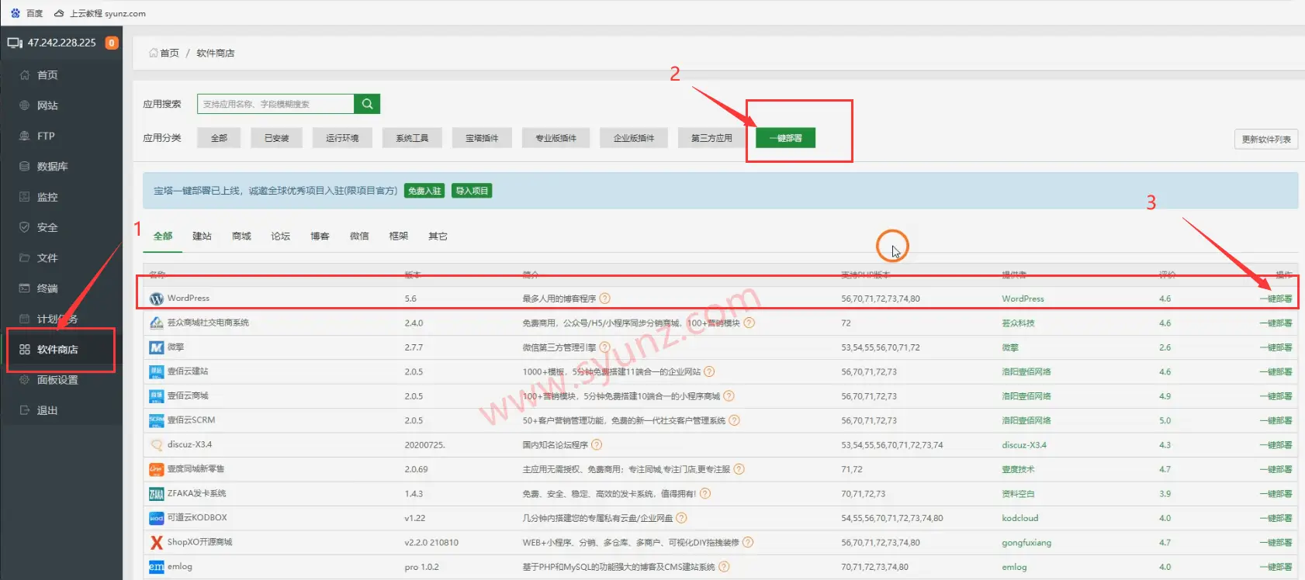Click the 壹佰云SCRM app name

click(x=191, y=420)
